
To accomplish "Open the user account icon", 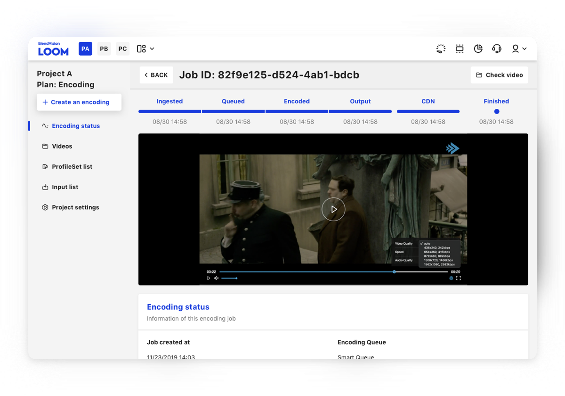I will tap(516, 49).
